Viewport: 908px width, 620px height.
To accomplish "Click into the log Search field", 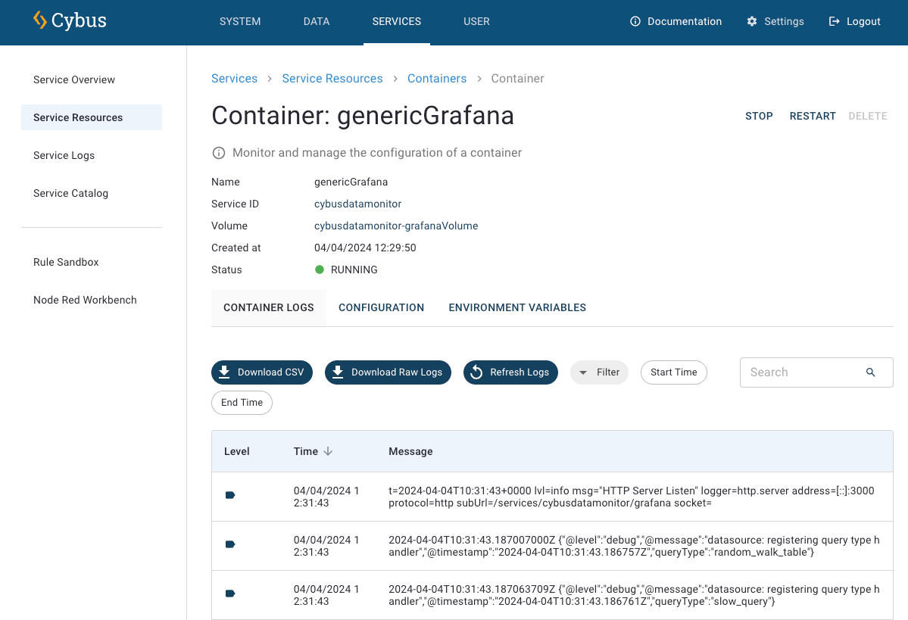I will click(803, 372).
